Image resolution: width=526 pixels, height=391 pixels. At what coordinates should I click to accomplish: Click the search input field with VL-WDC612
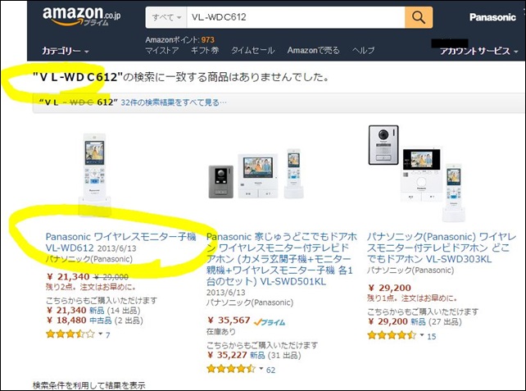click(296, 17)
